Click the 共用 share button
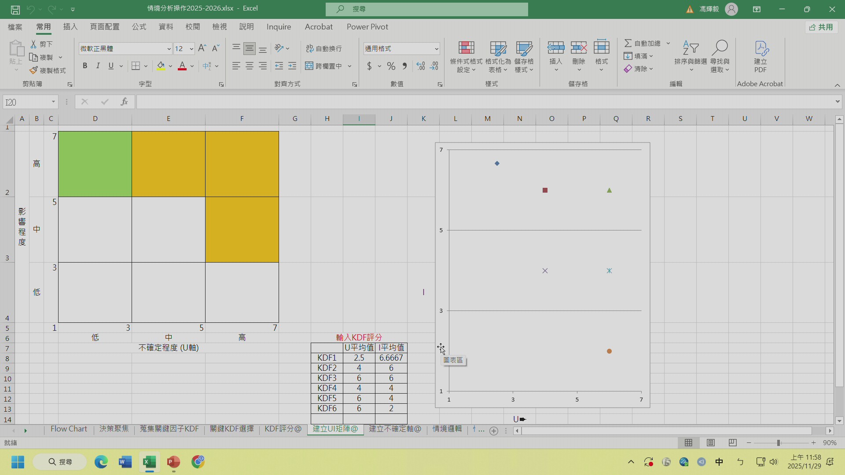This screenshot has width=845, height=475. (x=821, y=27)
